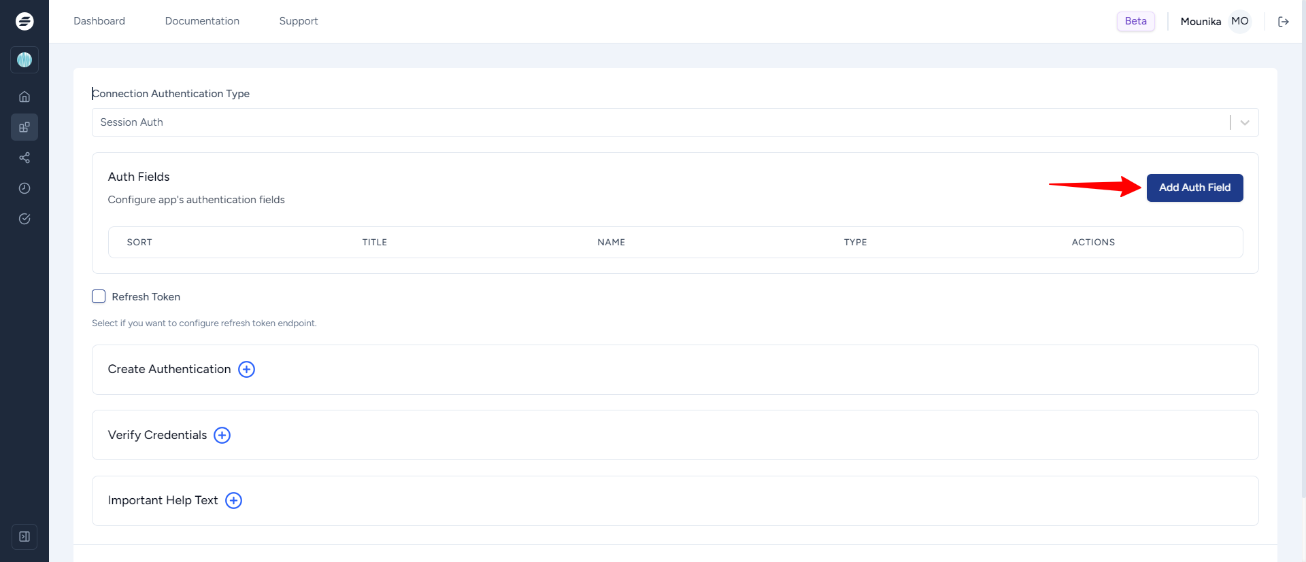Expand the Important Help Text section

pos(233,500)
